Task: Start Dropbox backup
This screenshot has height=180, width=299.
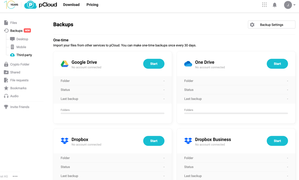Action: (x=154, y=141)
